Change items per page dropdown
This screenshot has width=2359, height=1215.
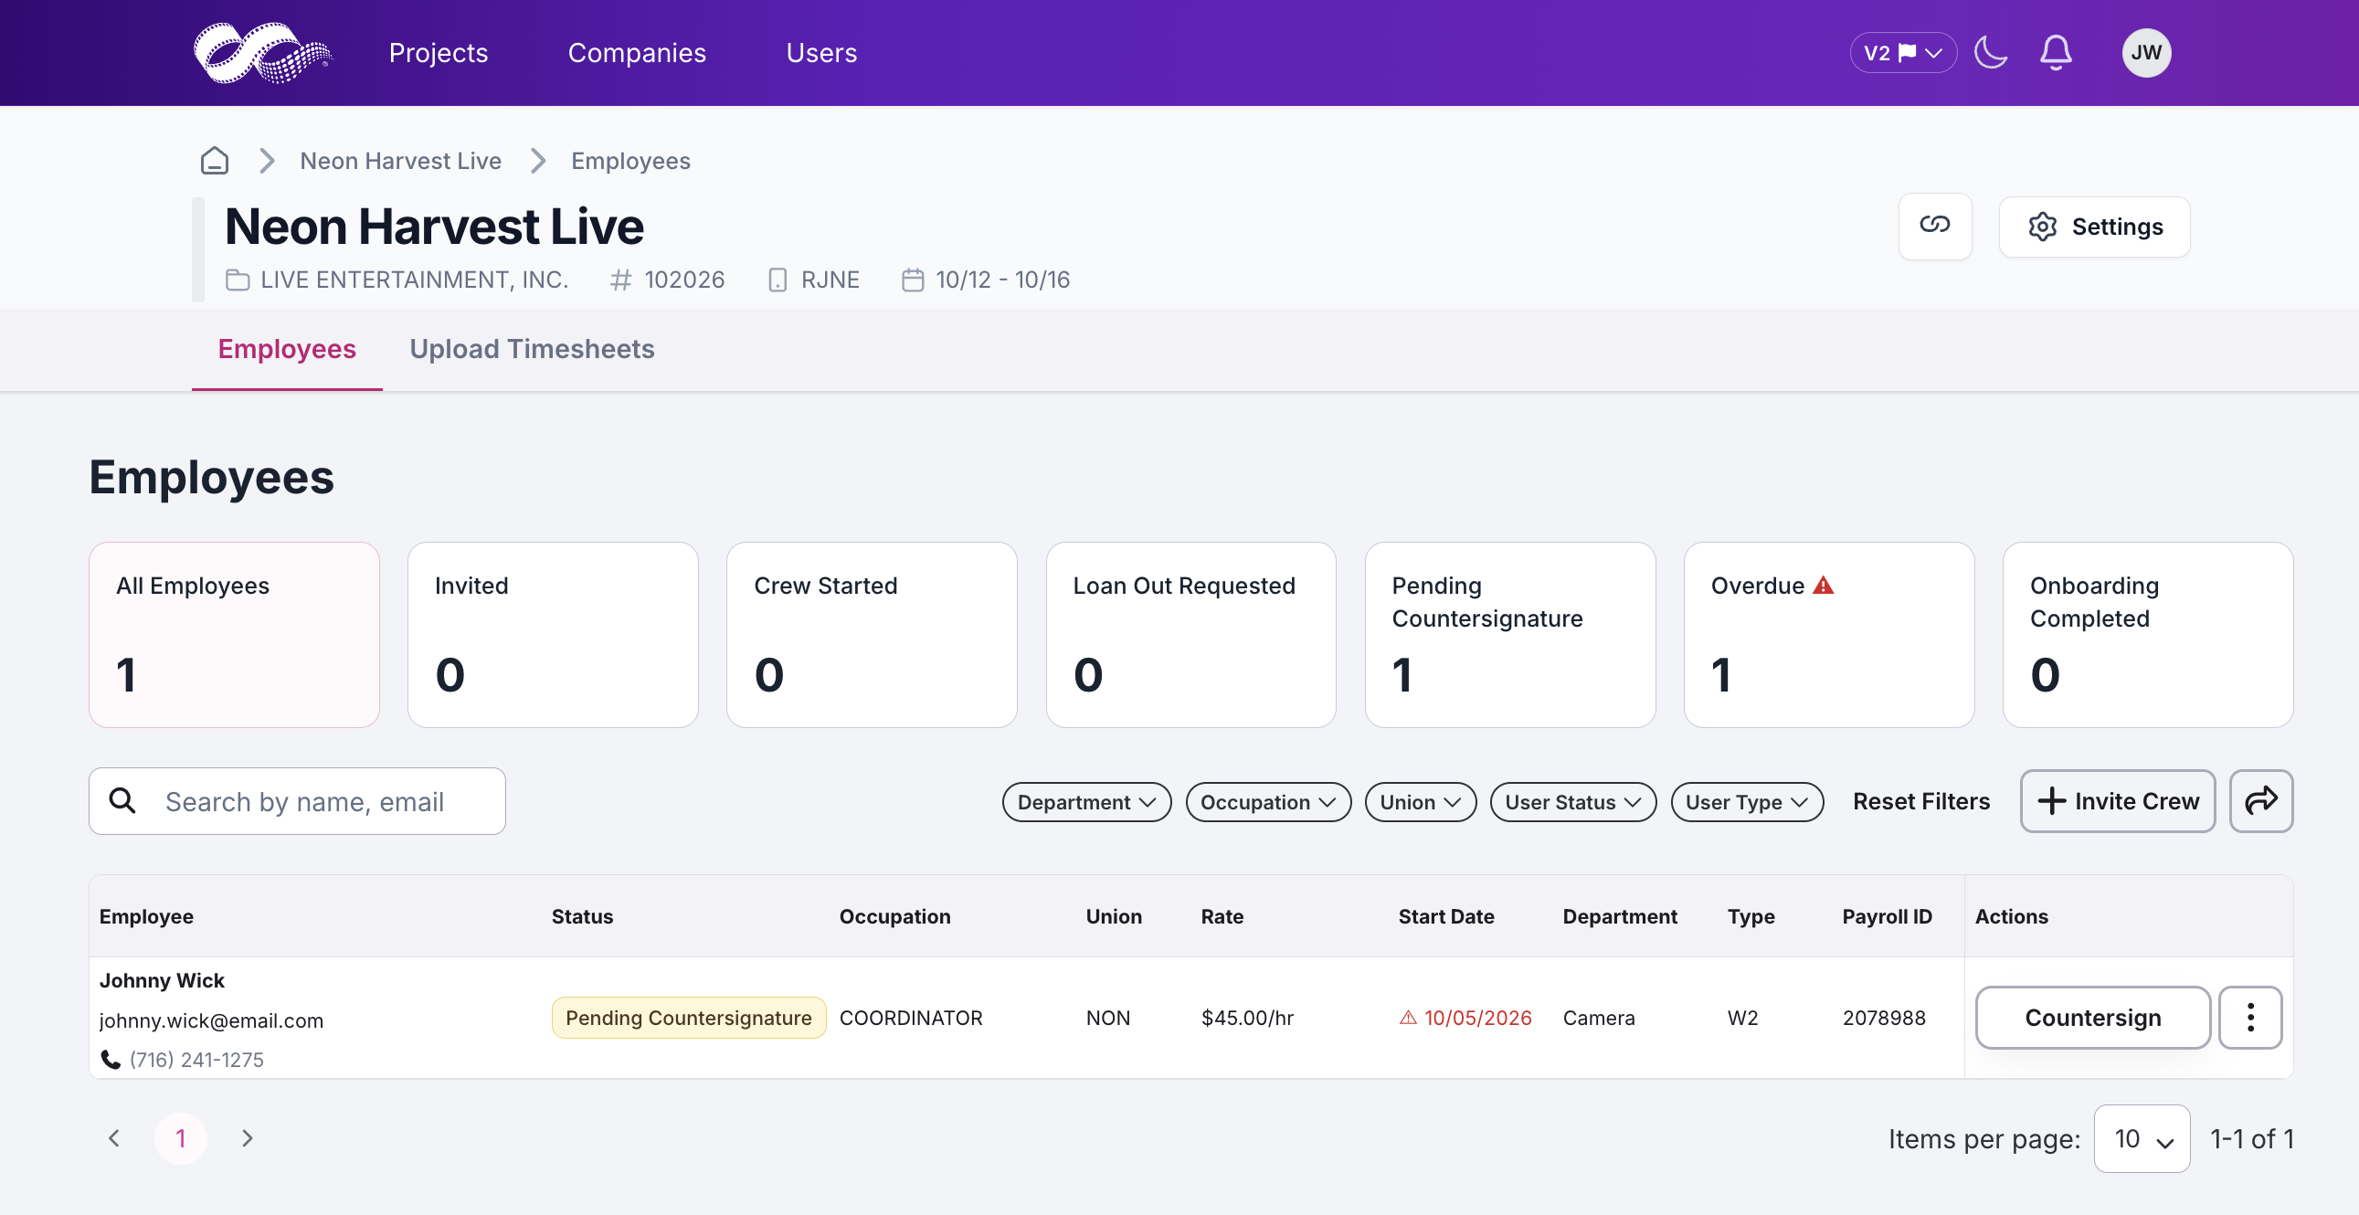2141,1139
